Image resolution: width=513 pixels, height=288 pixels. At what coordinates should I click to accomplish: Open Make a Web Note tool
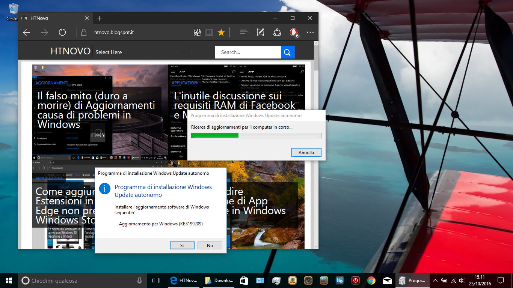[260, 33]
